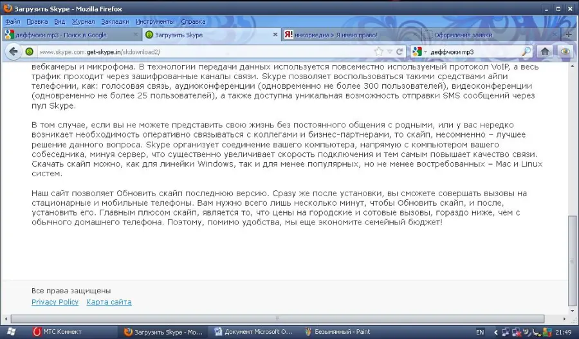Go back with the browser Back arrow
Image resolution: width=579 pixels, height=339 pixels.
coord(14,51)
